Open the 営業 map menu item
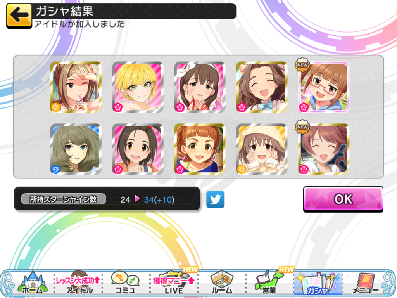397x298 pixels. pos(269,283)
